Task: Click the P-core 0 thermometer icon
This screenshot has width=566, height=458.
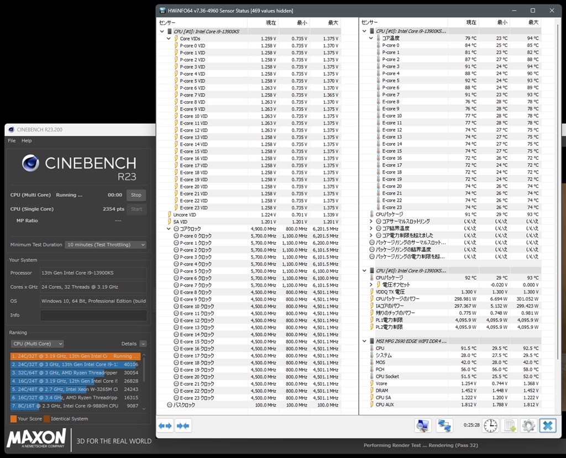Action: [x=378, y=45]
